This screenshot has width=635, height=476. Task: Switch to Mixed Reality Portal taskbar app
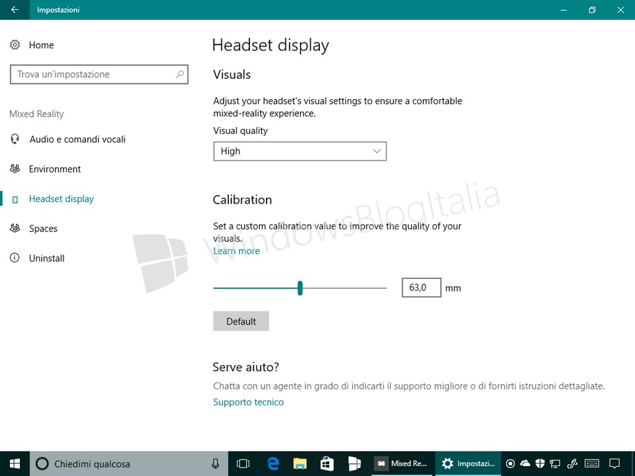click(x=402, y=464)
